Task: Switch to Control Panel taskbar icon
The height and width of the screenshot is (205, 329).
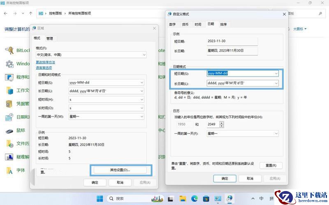Action: click(218, 198)
